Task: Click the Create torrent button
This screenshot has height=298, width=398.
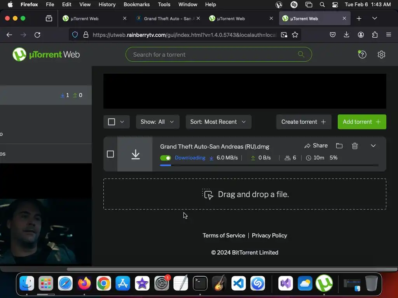Action: [304, 122]
